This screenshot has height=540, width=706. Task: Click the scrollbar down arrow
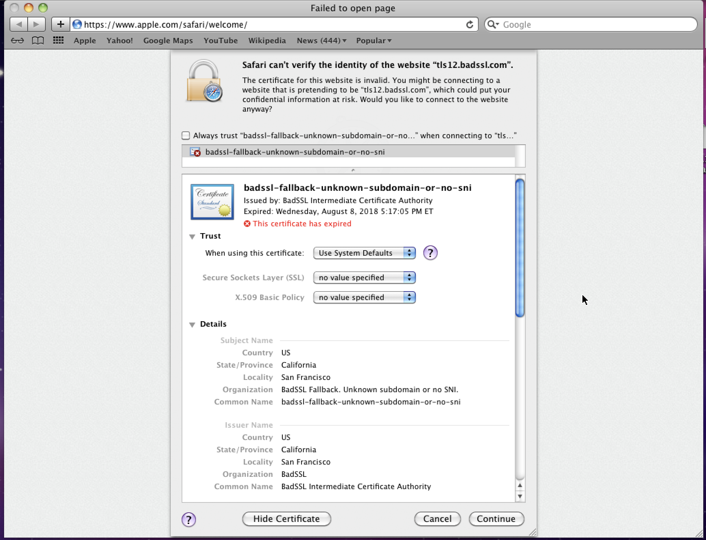[520, 496]
